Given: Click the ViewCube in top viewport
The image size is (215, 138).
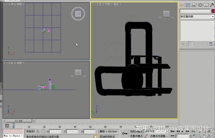Looking at the screenshot, I should [x=78, y=14].
